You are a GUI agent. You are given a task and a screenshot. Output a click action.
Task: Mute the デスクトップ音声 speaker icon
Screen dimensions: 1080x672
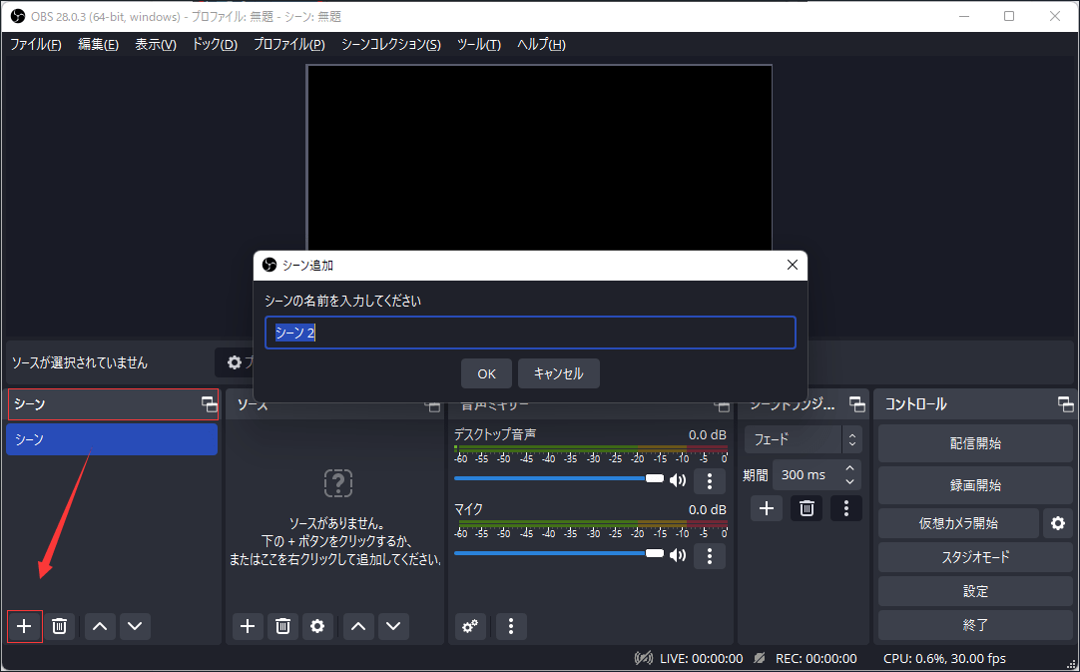(x=678, y=480)
